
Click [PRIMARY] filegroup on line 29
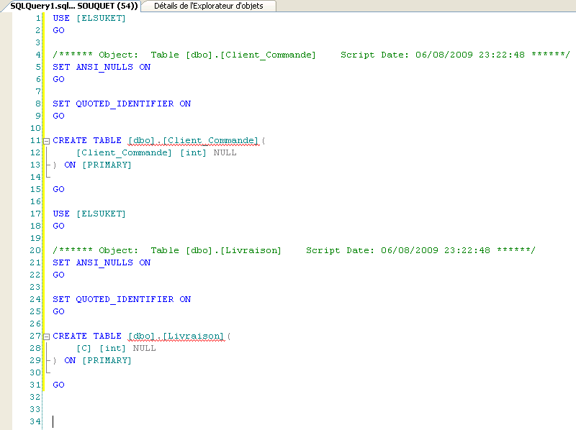coord(107,360)
